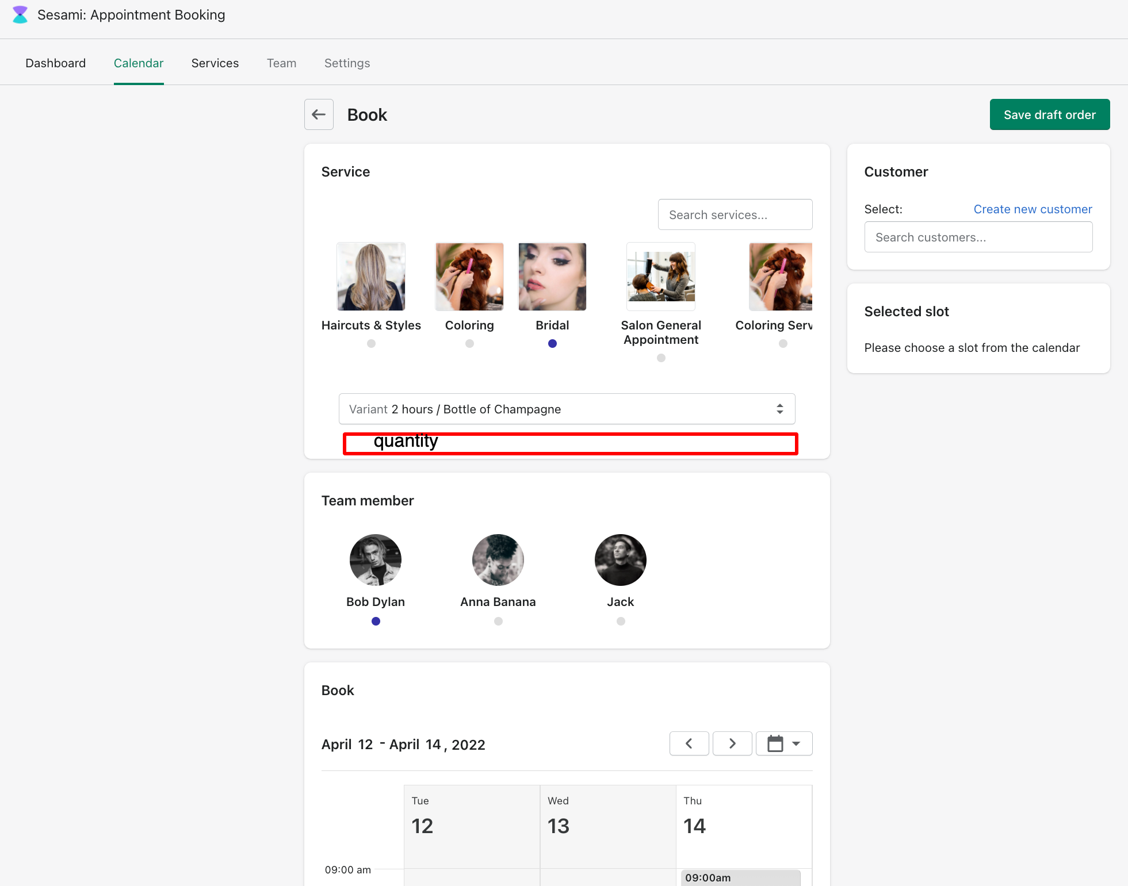The width and height of the screenshot is (1128, 886).
Task: Go to the Team tab
Action: [282, 63]
